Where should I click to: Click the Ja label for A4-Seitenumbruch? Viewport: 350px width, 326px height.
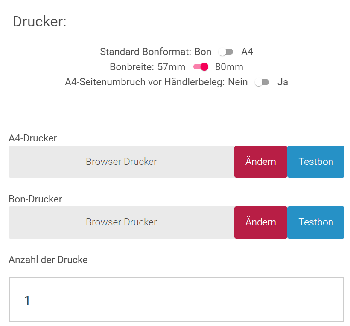click(x=283, y=82)
